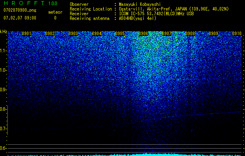
Task: Click the HROFFT 1.0.0 title text
Action: coord(30,3)
